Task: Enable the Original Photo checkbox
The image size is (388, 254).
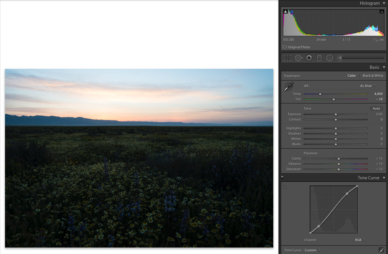Action: point(284,47)
